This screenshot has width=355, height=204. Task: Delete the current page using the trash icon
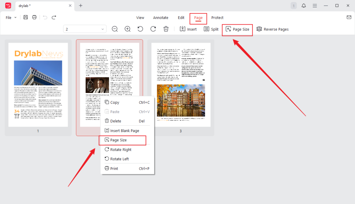coord(166,29)
